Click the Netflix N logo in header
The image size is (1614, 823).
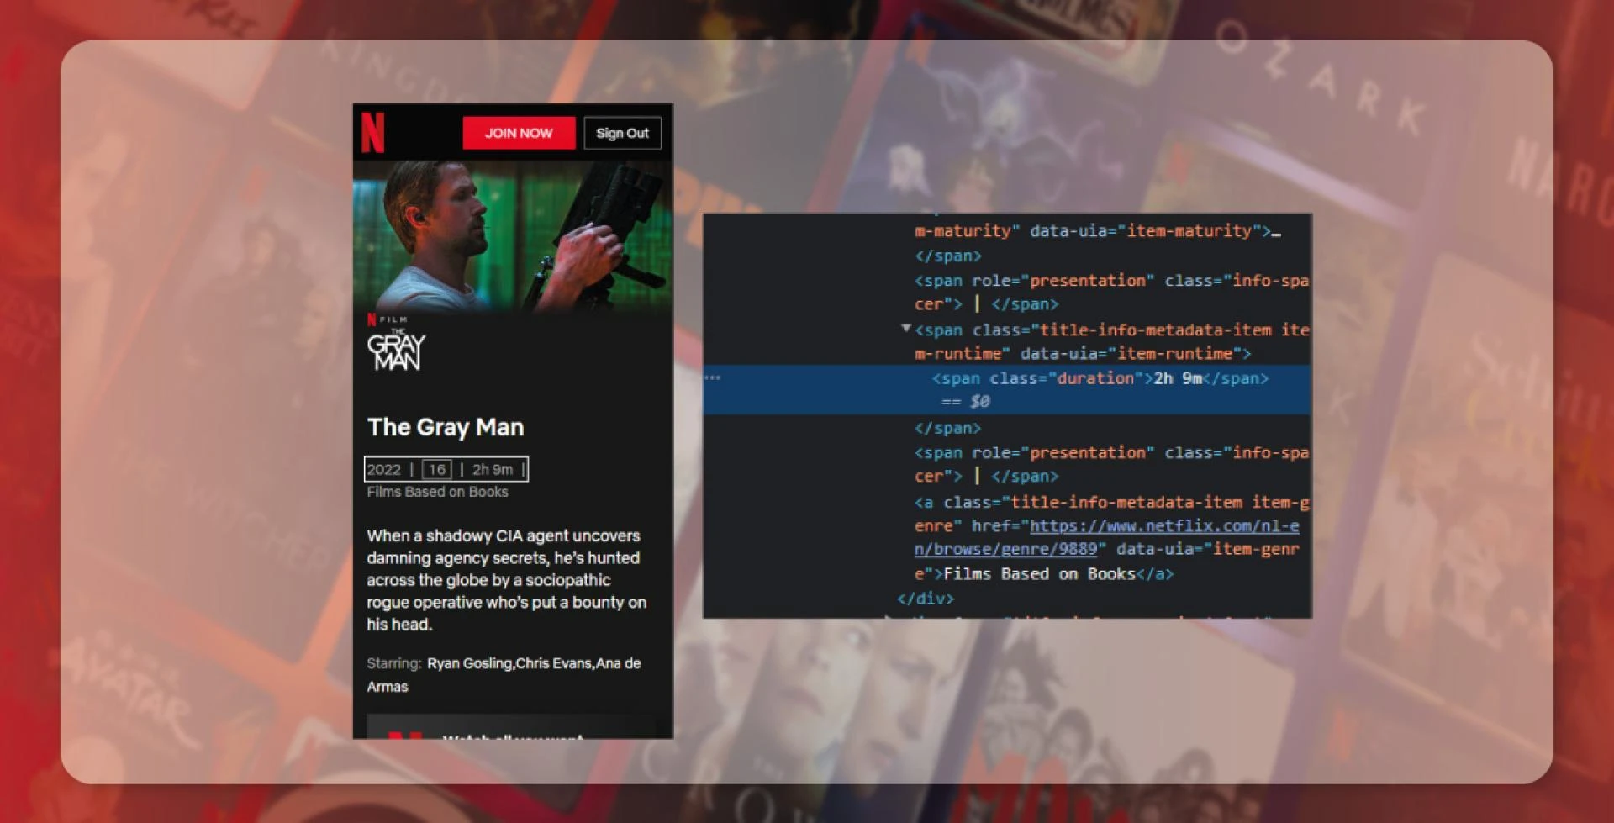[372, 133]
